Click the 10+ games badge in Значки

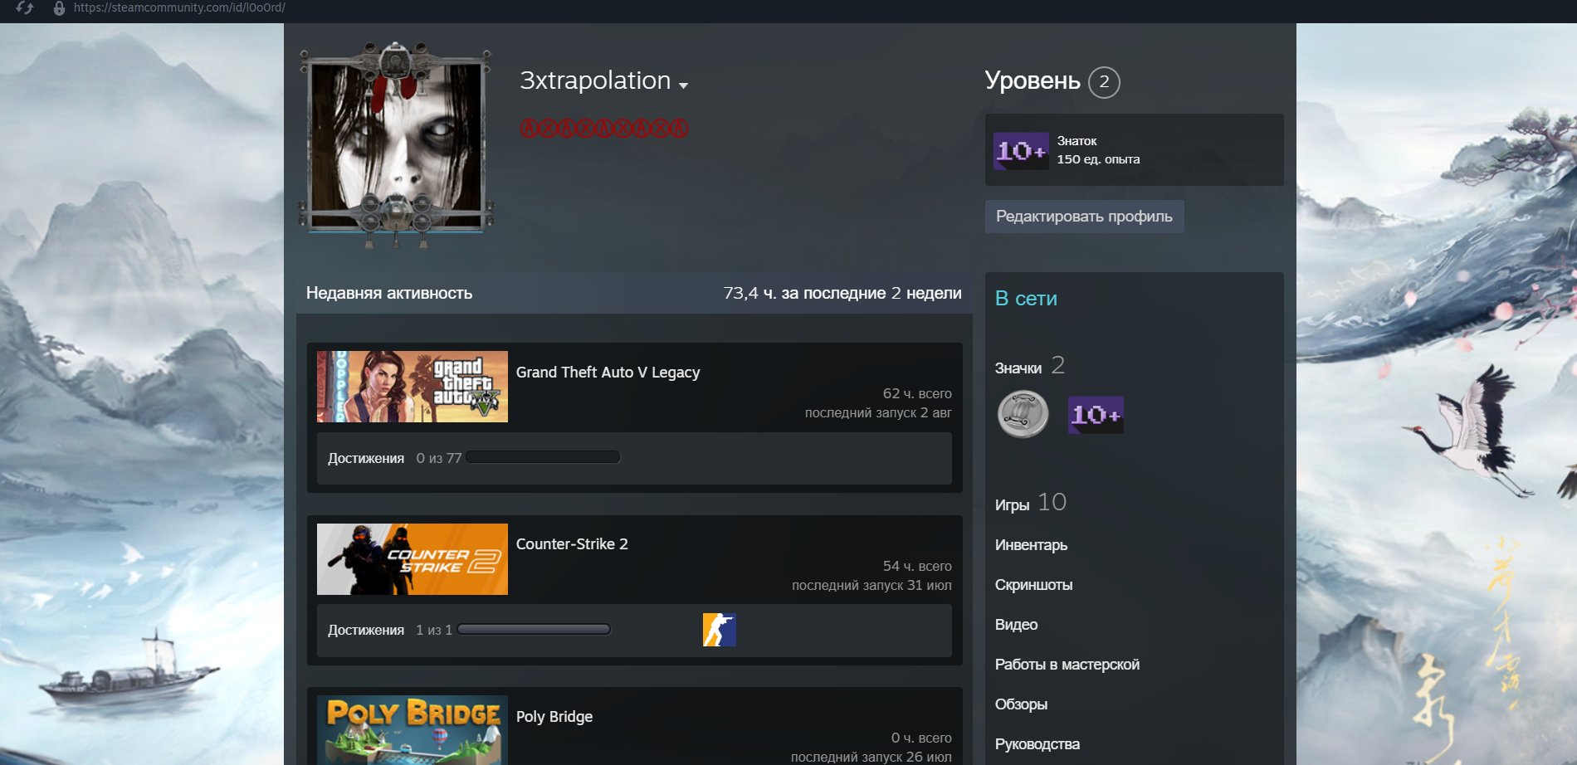point(1096,414)
